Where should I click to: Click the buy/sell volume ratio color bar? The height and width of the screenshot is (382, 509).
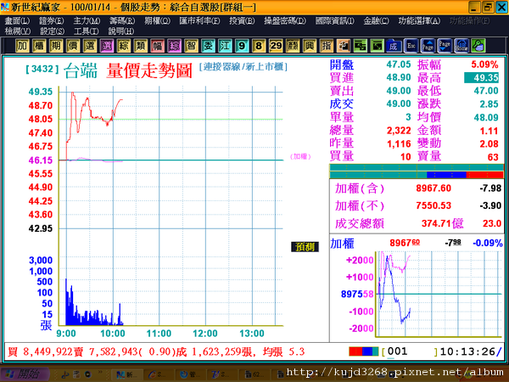click(417, 171)
